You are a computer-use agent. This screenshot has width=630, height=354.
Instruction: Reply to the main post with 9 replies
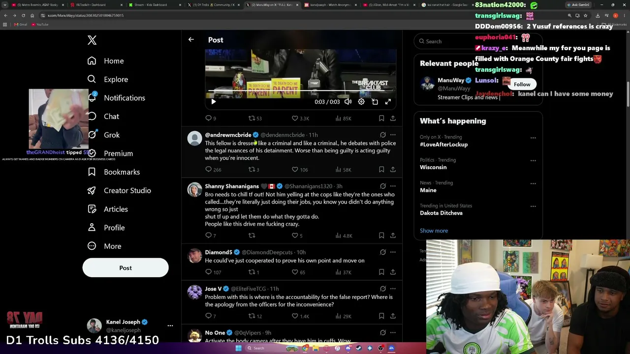(x=210, y=118)
